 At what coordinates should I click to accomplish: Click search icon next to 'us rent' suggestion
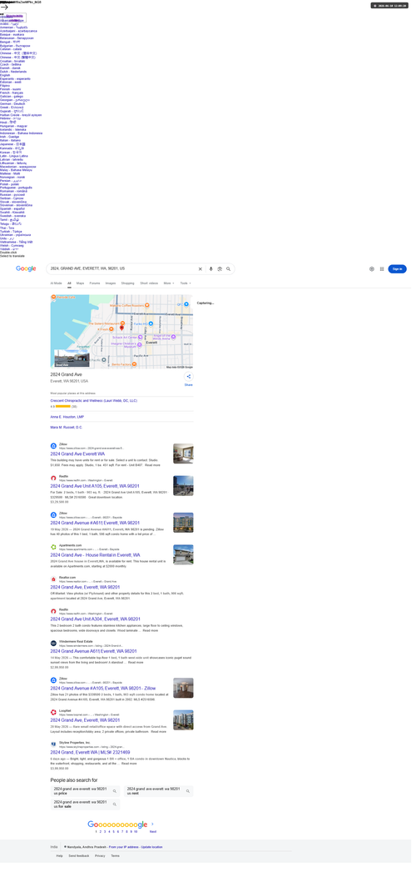pyautogui.click(x=187, y=791)
